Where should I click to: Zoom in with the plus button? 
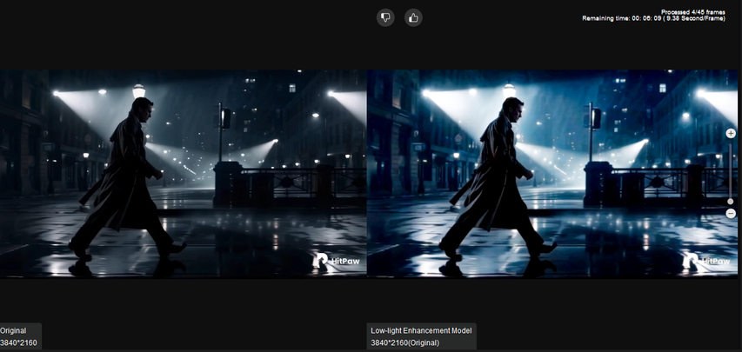731,134
